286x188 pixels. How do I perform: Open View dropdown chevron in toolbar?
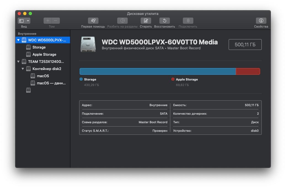point(28,21)
